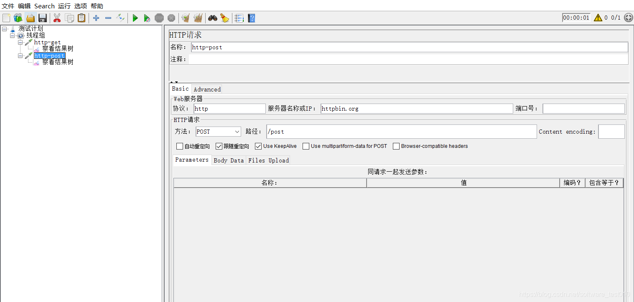Click the 路径 field with /post

point(402,132)
